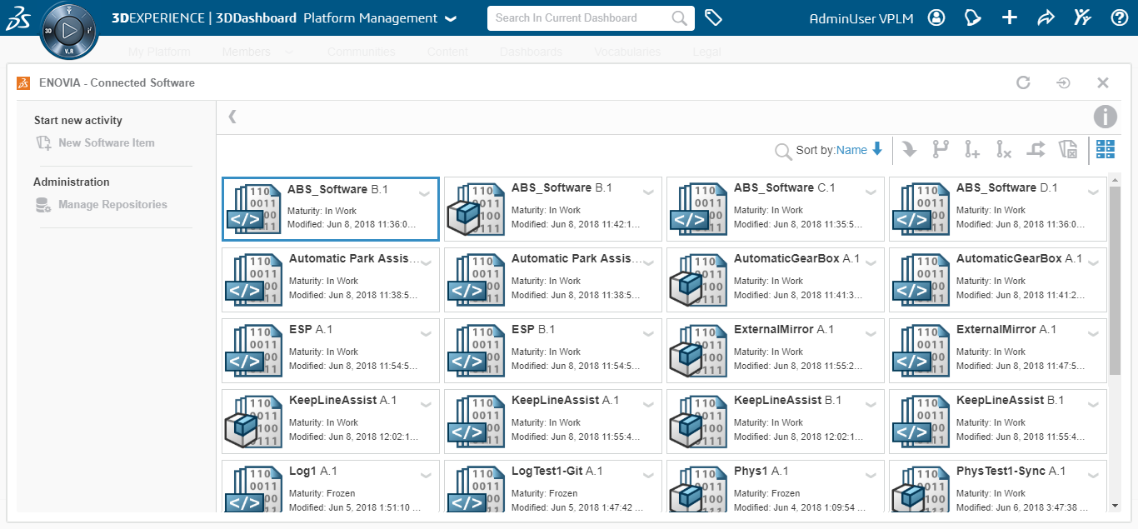Open the tools icon beside the help icon

click(1082, 17)
